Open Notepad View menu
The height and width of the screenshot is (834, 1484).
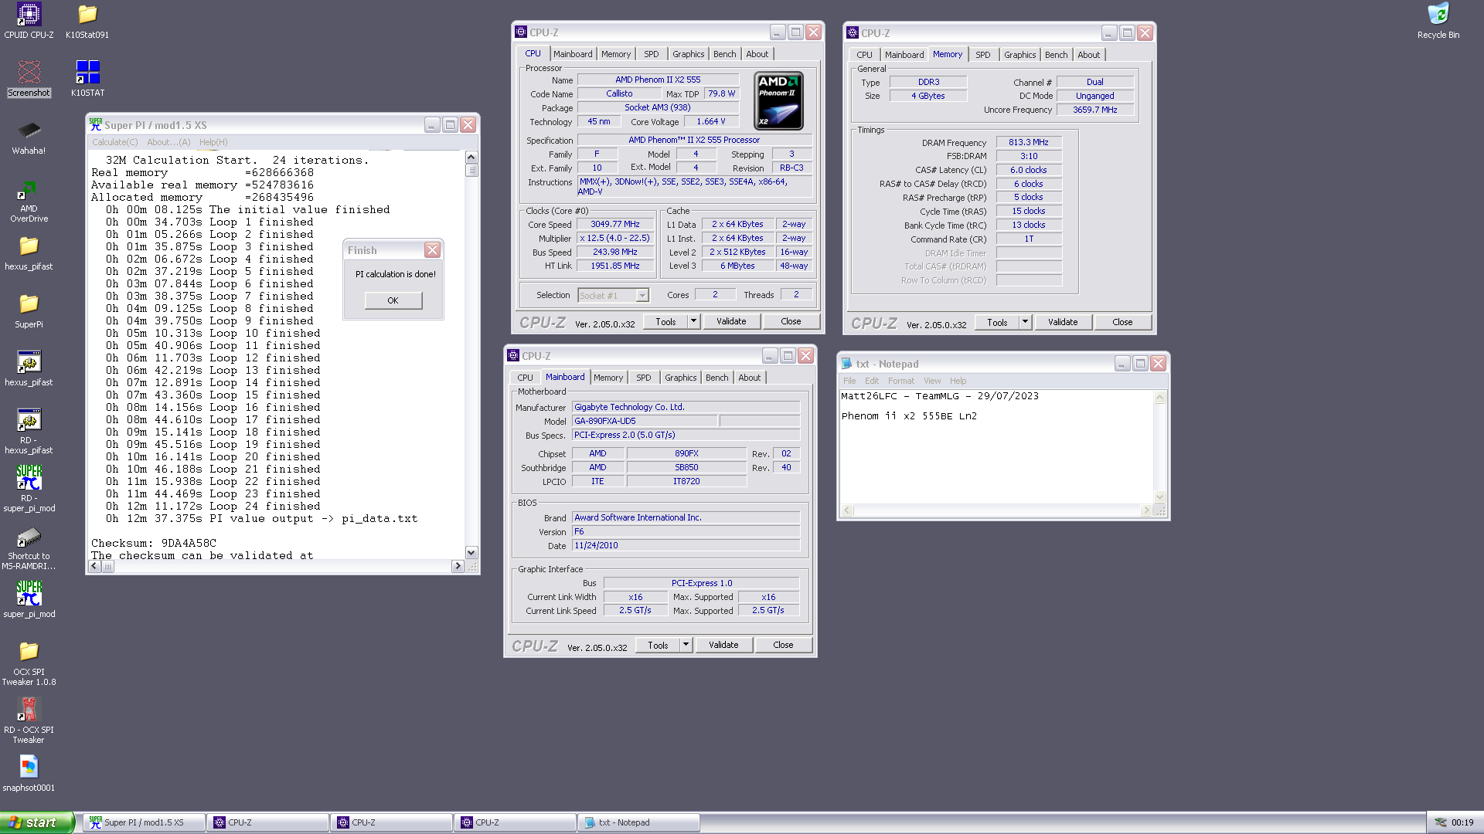[x=933, y=381]
